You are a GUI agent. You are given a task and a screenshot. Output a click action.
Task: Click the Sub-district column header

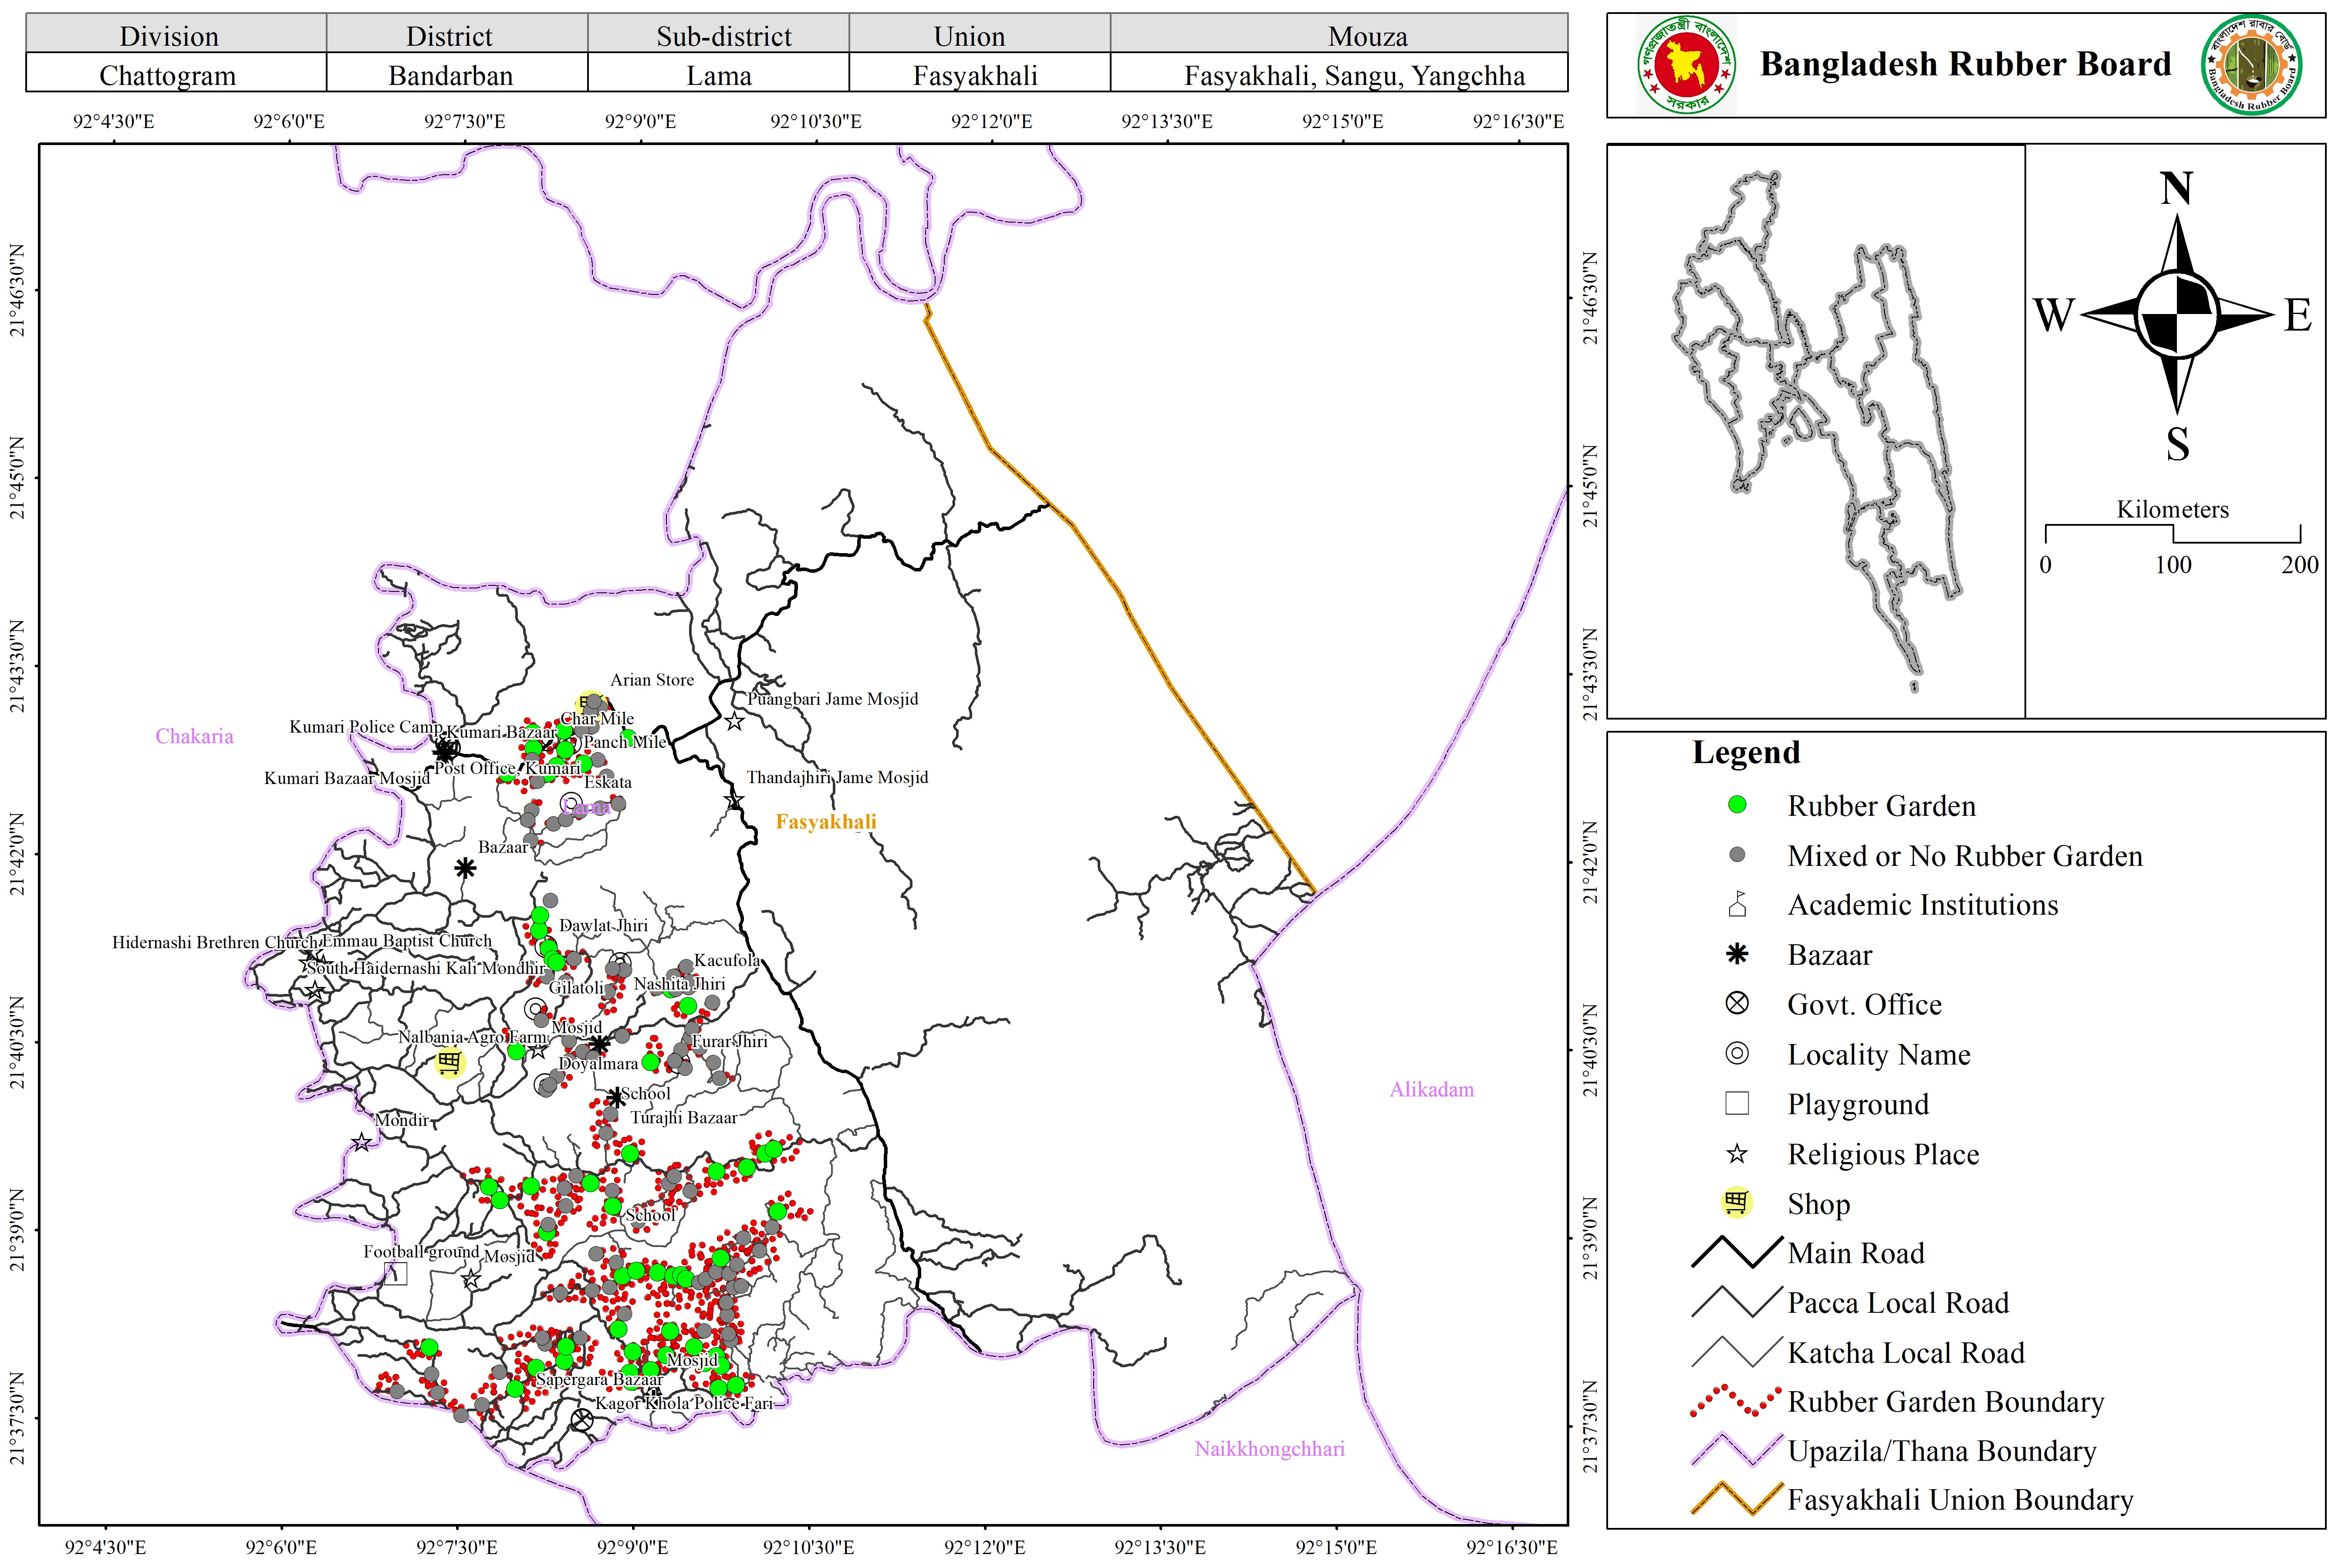point(723,36)
